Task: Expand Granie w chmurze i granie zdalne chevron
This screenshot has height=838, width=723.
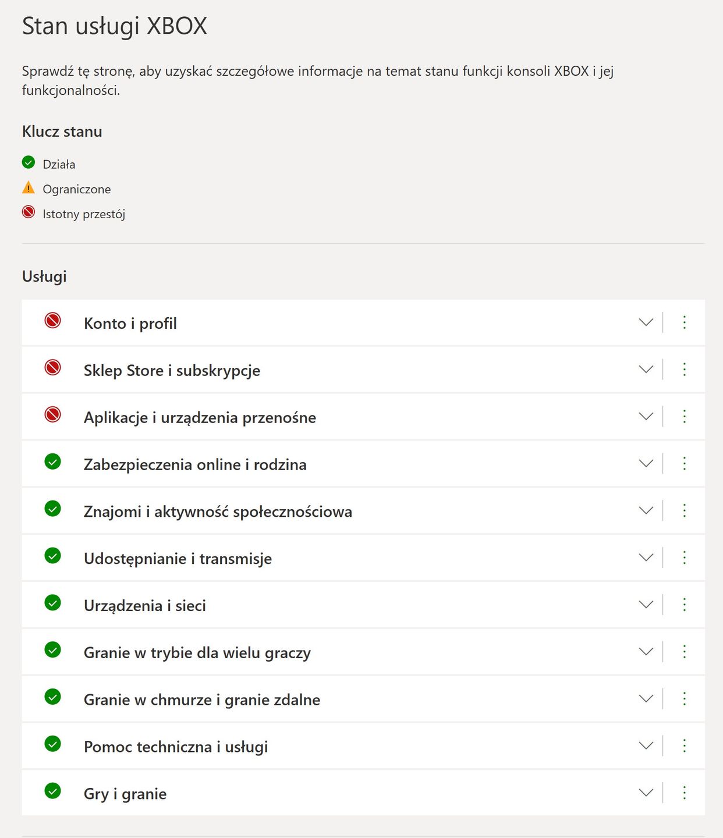Action: pos(646,698)
